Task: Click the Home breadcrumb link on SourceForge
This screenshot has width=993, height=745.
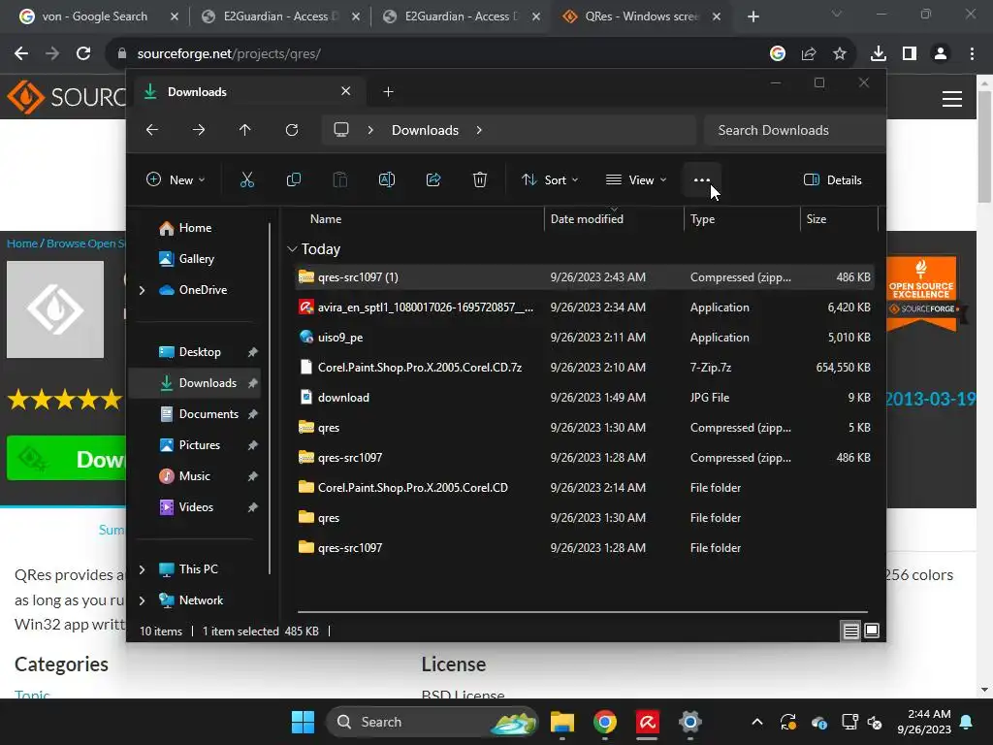Action: [x=22, y=243]
